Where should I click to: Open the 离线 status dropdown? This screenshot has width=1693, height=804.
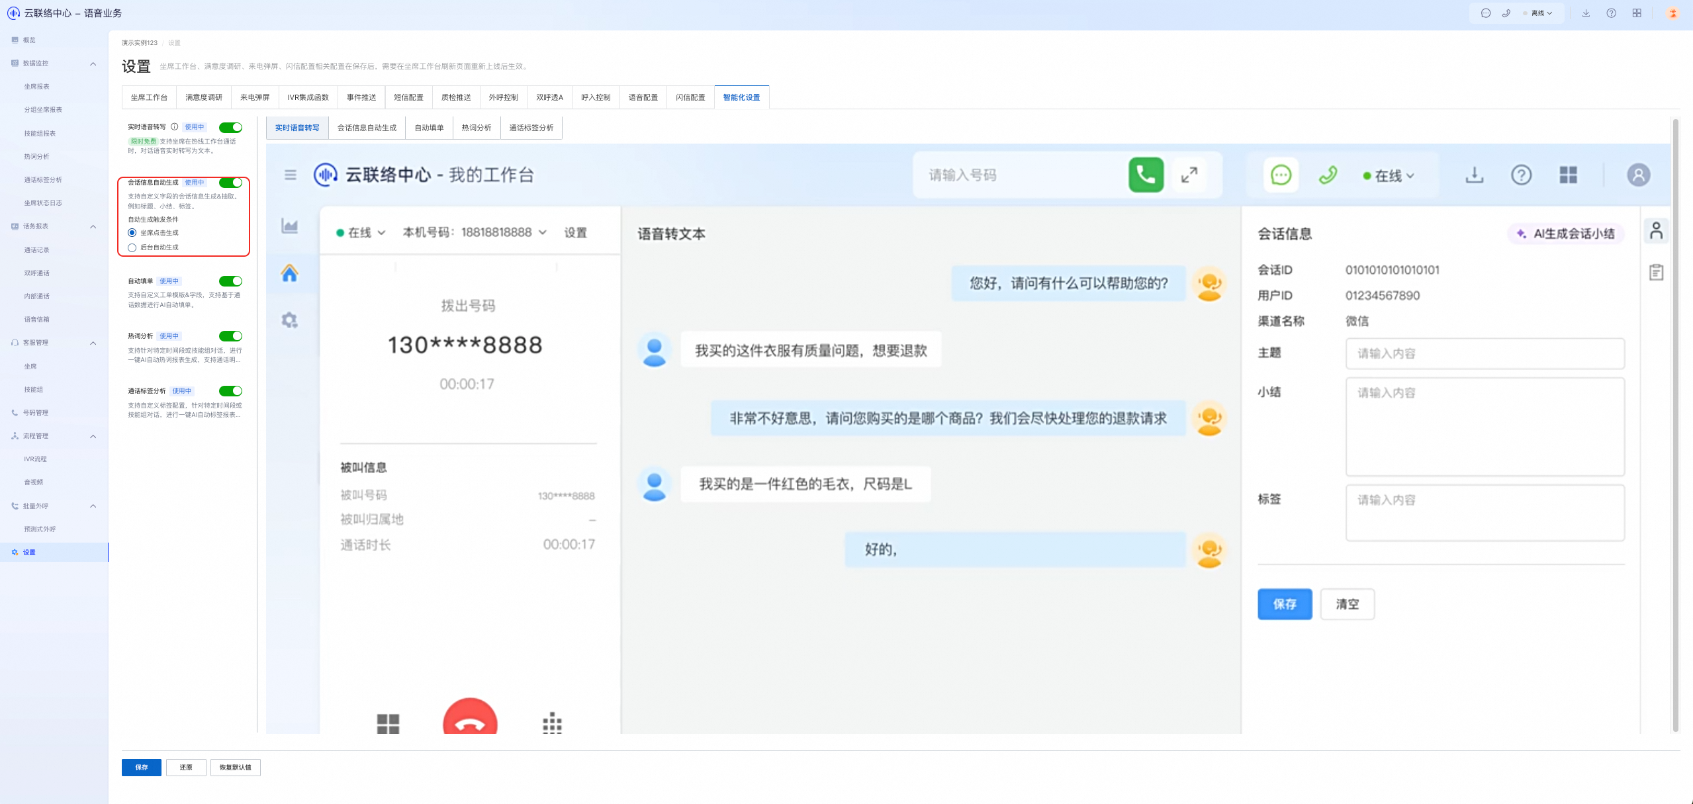1541,13
